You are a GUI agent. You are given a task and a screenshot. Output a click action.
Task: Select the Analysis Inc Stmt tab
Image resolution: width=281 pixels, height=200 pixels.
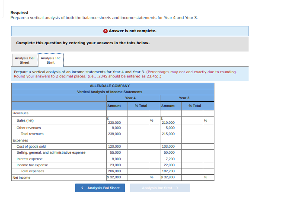pos(51,60)
